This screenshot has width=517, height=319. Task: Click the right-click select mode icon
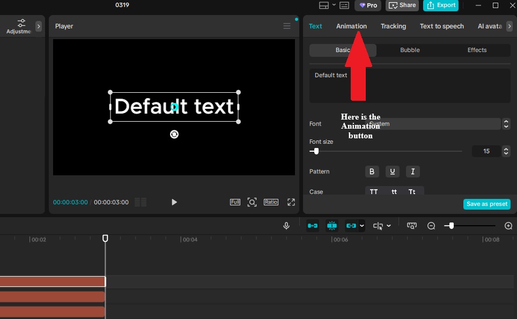(x=379, y=225)
